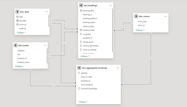Click sigma icon beside successful_bookings
This screenshot has height=107, width=187.
[79, 88]
